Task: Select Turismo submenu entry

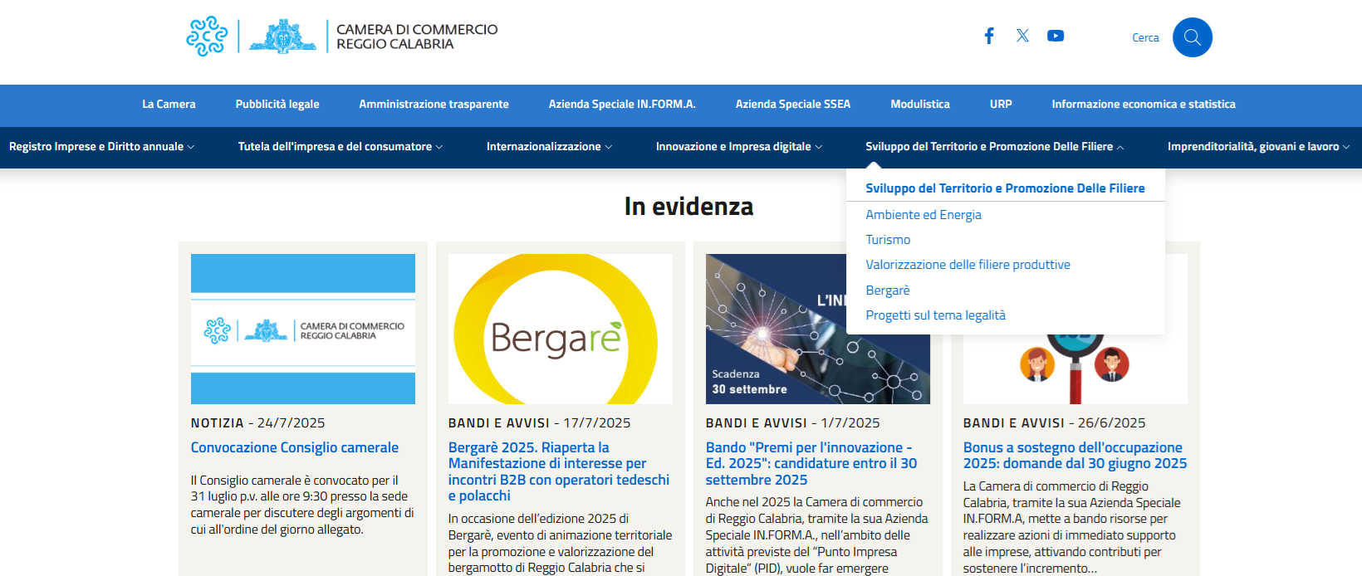Action: click(x=888, y=240)
